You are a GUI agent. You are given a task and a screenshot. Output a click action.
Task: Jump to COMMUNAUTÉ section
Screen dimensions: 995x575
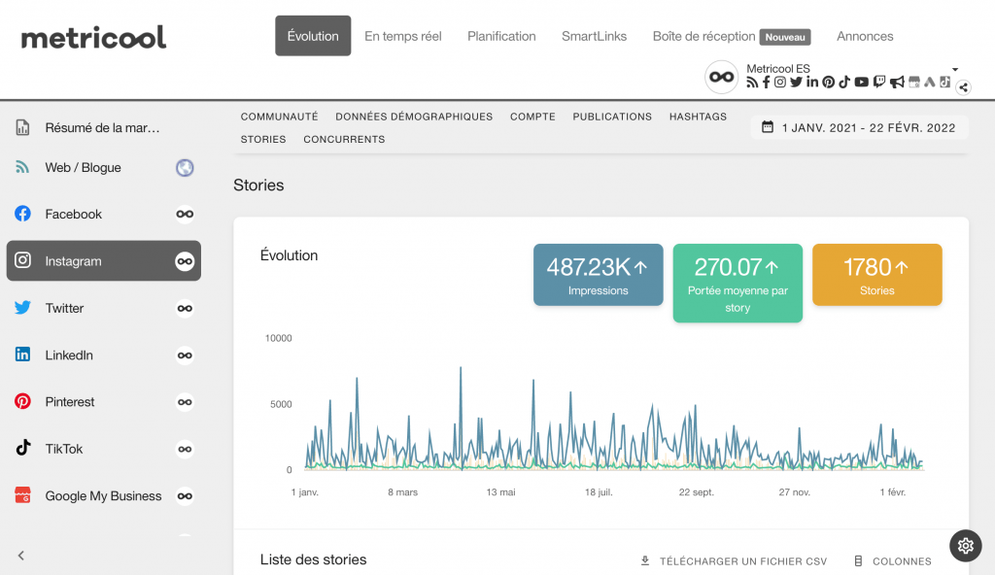279,117
